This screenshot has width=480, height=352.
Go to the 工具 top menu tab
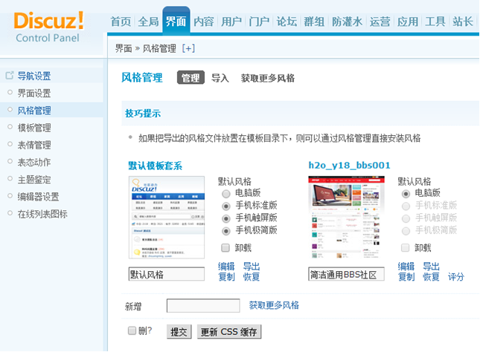[435, 22]
